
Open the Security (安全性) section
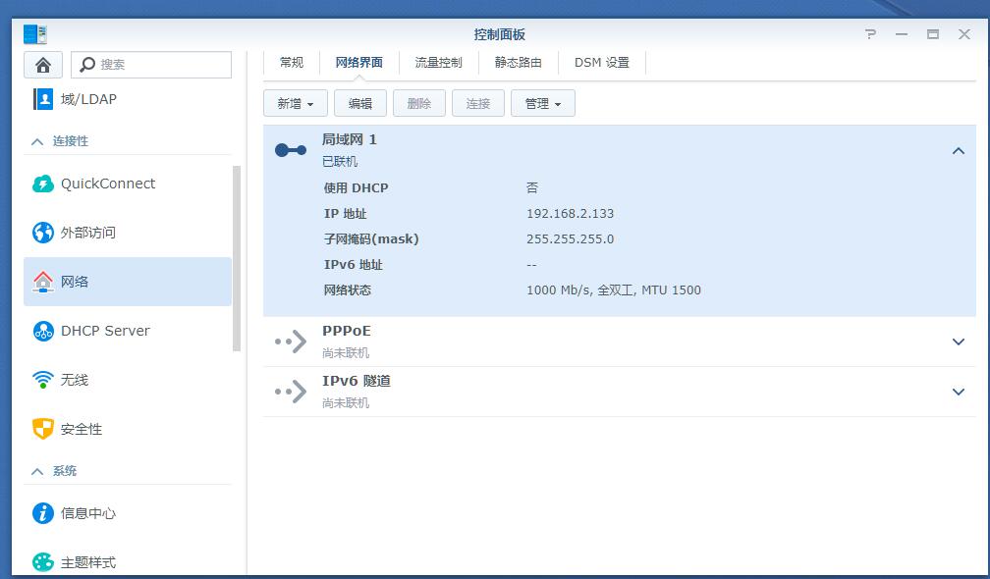[81, 429]
